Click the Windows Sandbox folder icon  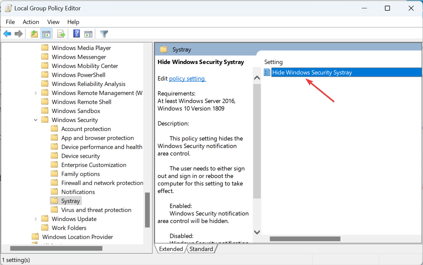[45, 111]
